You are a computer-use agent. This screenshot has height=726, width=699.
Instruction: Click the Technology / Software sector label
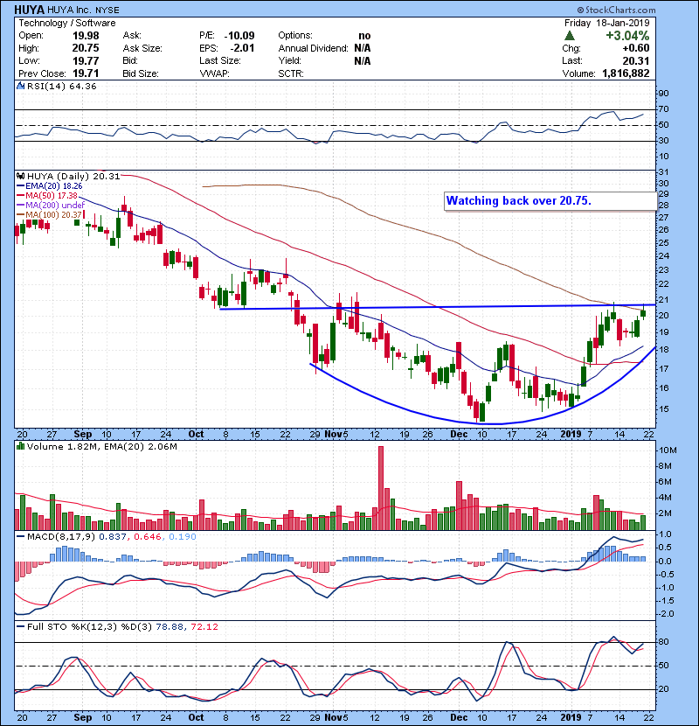67,23
